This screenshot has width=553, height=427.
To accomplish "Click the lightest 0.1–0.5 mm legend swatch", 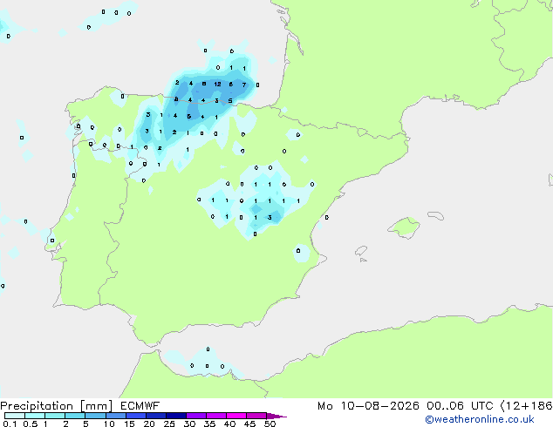I will (15, 416).
